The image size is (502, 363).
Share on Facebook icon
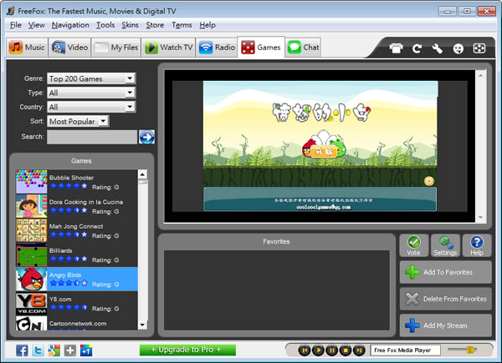coord(23,350)
